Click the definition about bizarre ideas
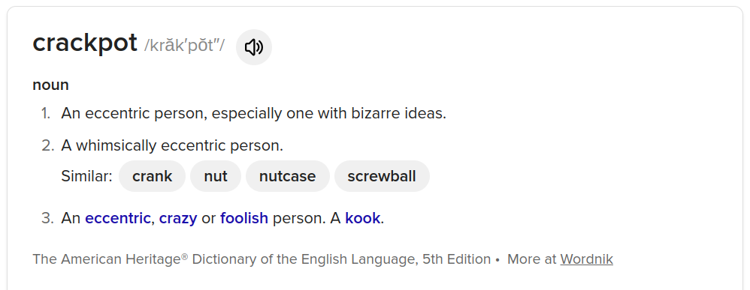This screenshot has height=290, width=750. [253, 113]
